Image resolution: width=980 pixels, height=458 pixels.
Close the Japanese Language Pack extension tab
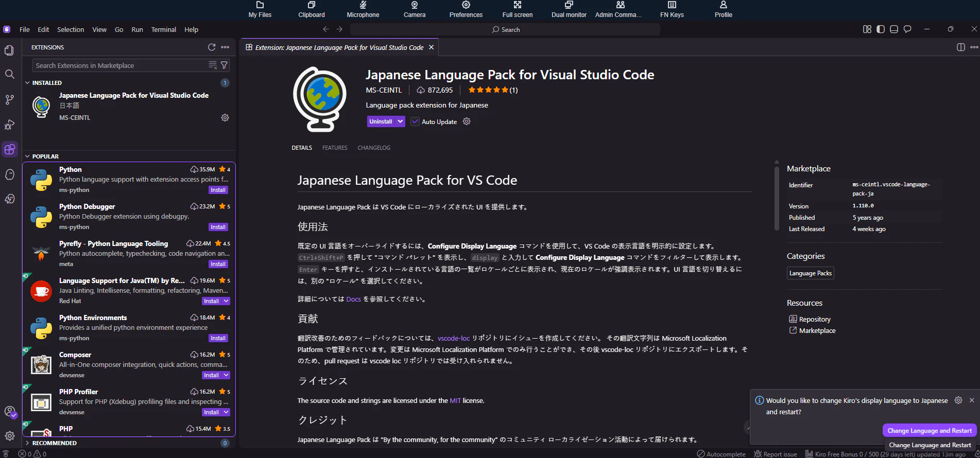coord(432,47)
